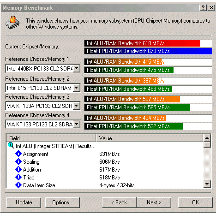Open Reference Chipset/Memory 1 dropdown arrow

77,68
